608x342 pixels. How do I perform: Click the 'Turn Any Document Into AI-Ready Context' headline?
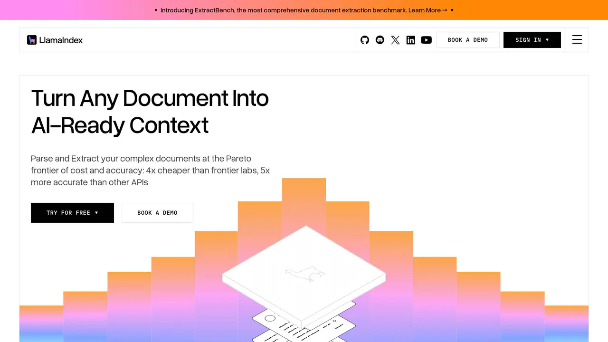pyautogui.click(x=150, y=112)
